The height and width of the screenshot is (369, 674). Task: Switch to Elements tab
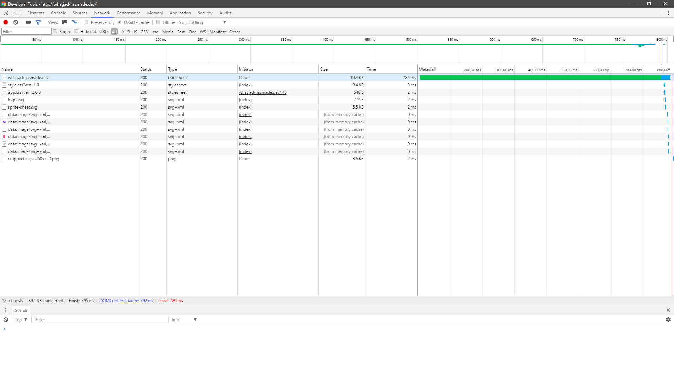[36, 13]
